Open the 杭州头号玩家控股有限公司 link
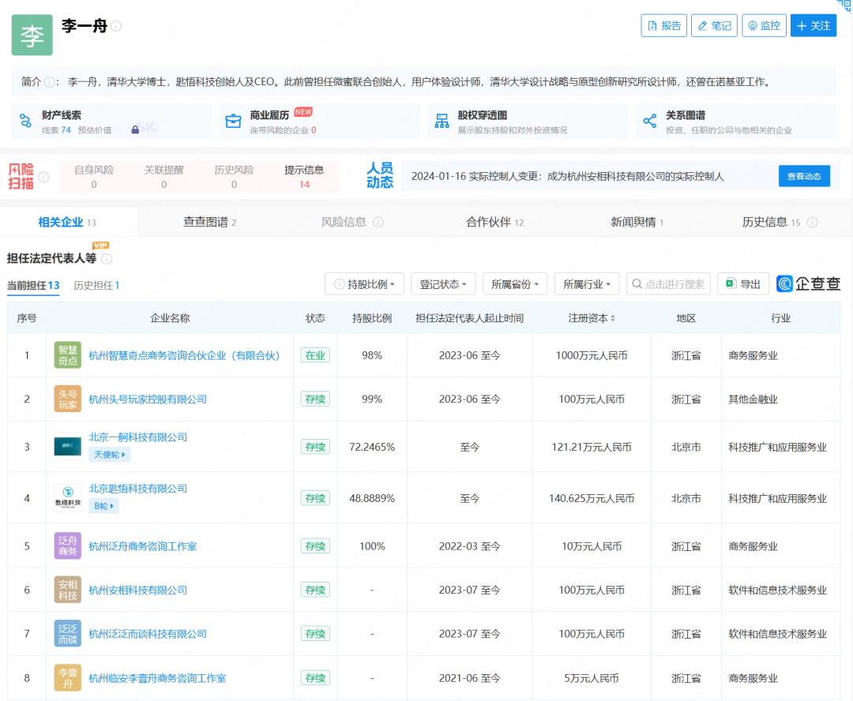This screenshot has height=701, width=853. tap(148, 399)
